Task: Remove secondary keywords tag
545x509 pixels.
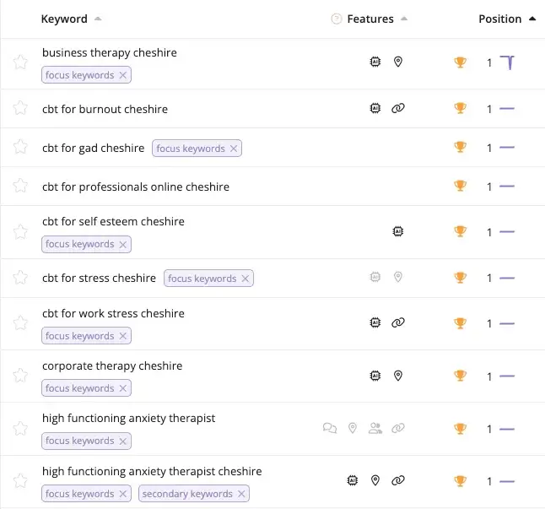Action: [241, 494]
